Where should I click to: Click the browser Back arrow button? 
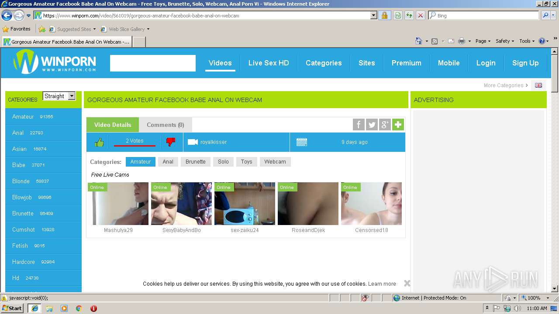7,16
